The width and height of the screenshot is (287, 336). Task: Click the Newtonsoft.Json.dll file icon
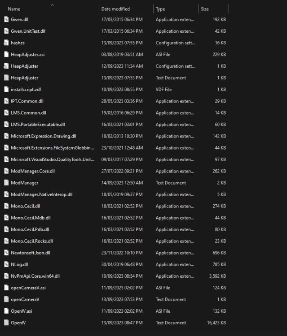6,253
